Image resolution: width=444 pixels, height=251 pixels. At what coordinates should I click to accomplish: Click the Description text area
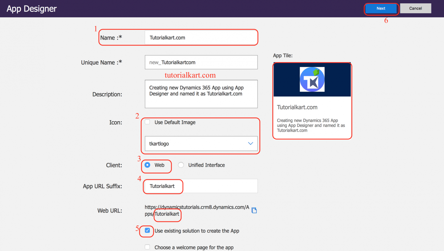201,94
